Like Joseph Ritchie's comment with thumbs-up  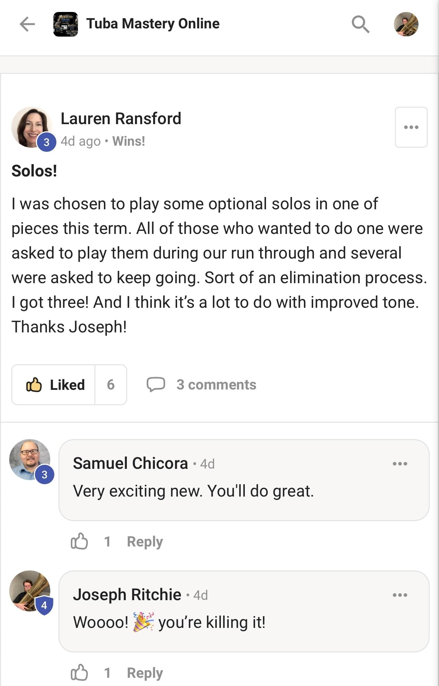coord(79,673)
